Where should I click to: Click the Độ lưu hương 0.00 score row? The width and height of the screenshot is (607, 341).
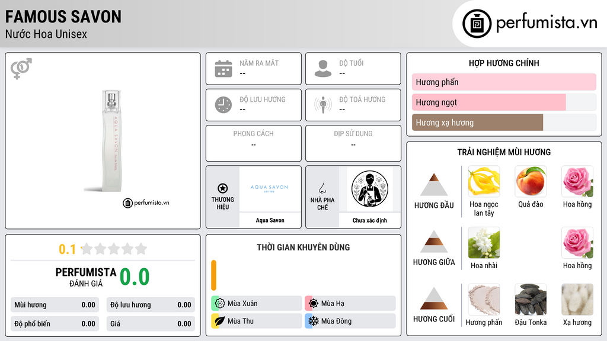[151, 305]
